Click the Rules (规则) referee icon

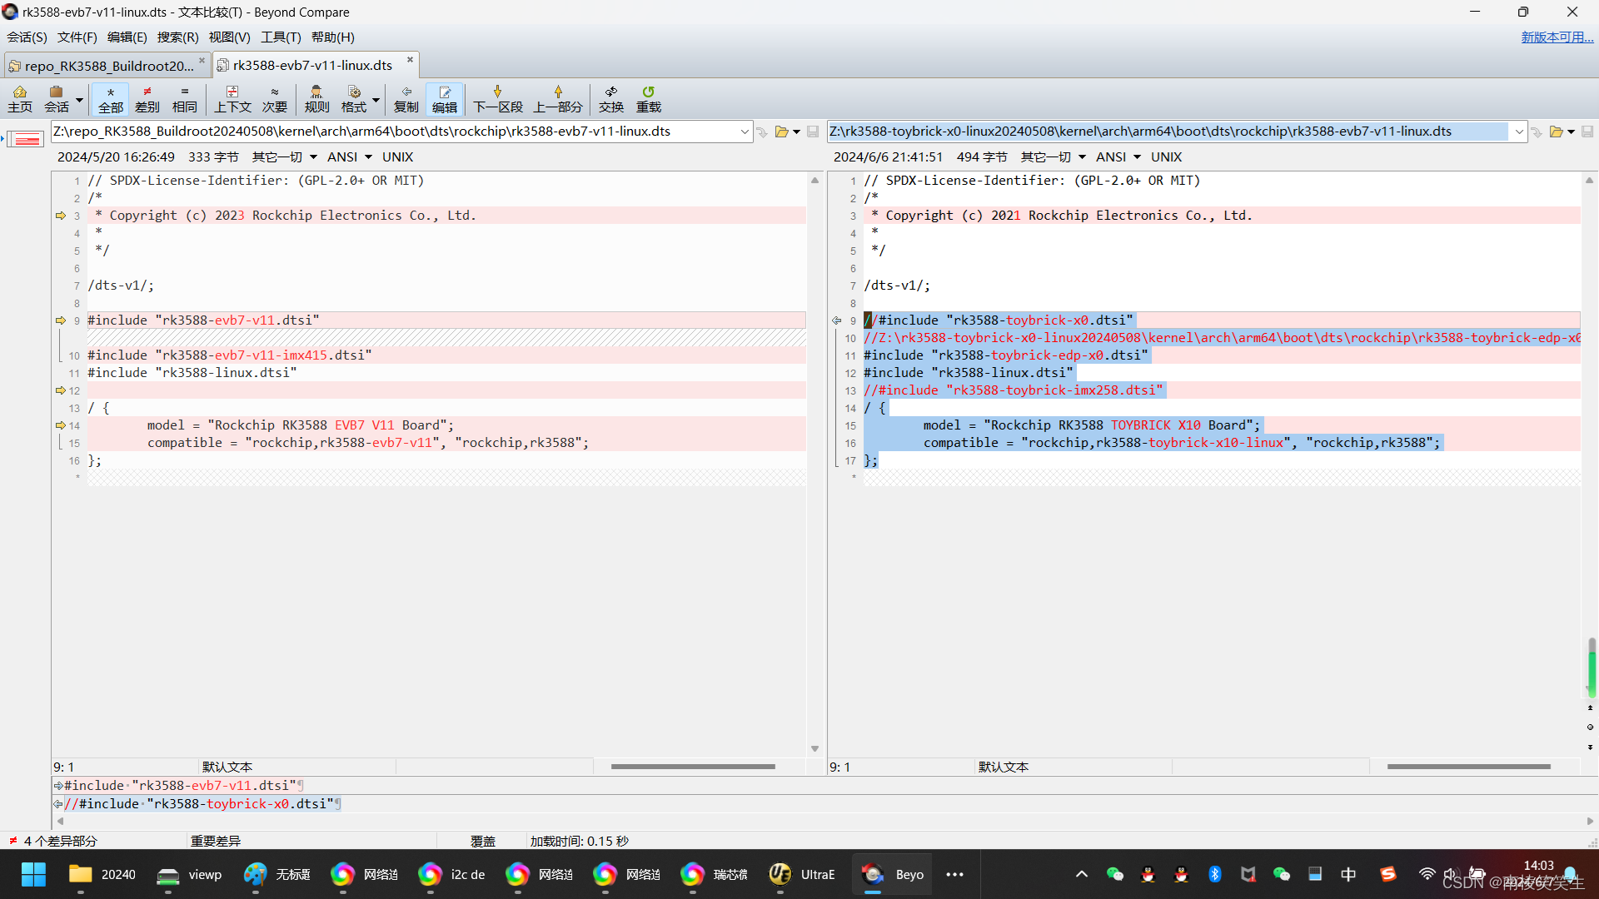click(x=316, y=98)
